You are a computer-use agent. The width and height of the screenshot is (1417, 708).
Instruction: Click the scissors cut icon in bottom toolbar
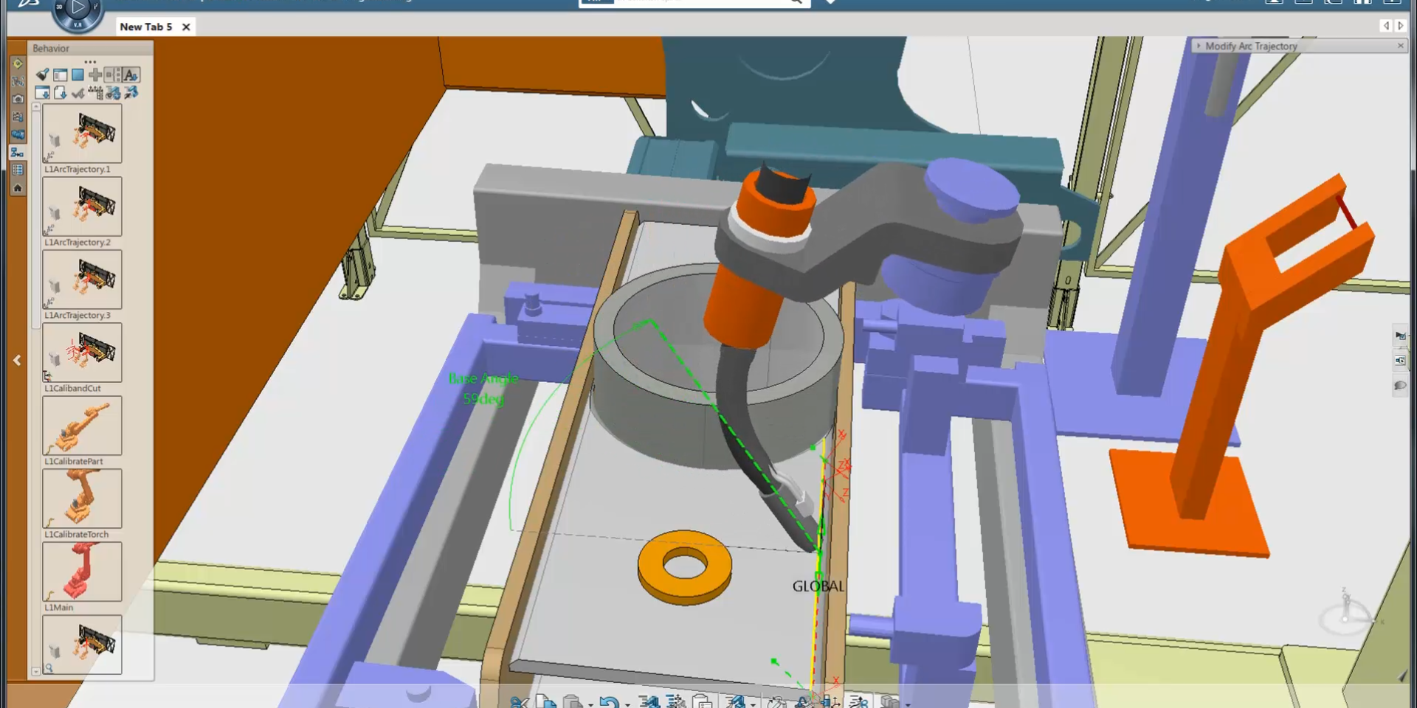pyautogui.click(x=519, y=702)
